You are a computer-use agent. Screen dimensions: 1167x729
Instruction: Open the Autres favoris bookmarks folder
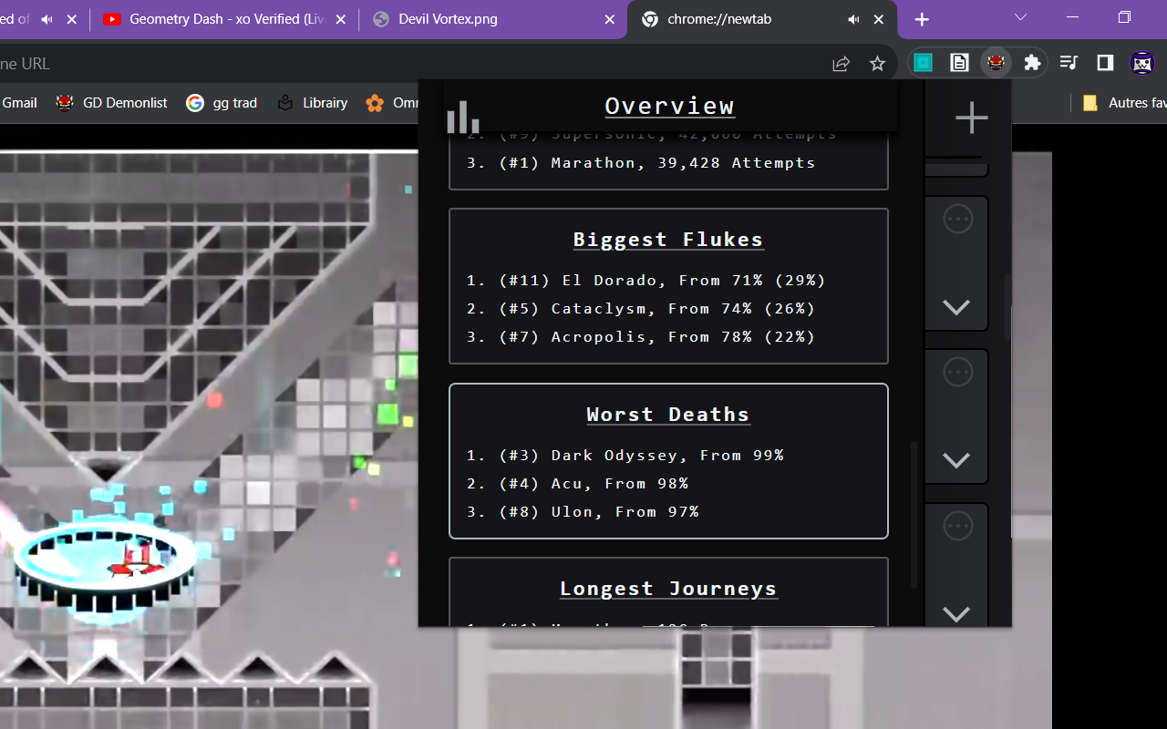click(1123, 103)
